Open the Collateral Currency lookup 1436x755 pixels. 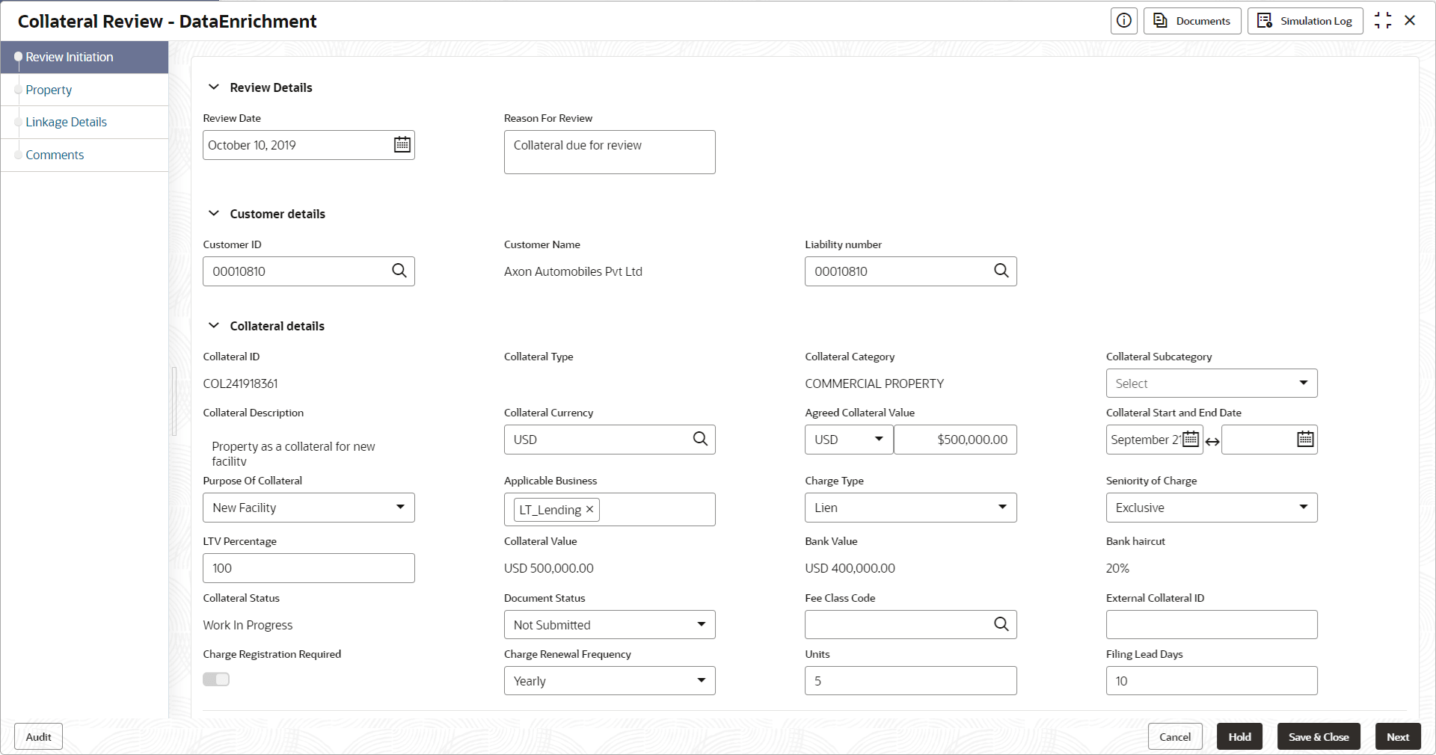pyautogui.click(x=700, y=439)
